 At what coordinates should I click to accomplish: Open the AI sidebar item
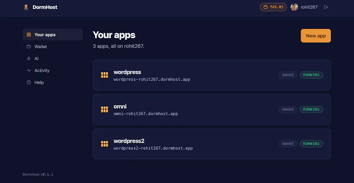point(53,58)
